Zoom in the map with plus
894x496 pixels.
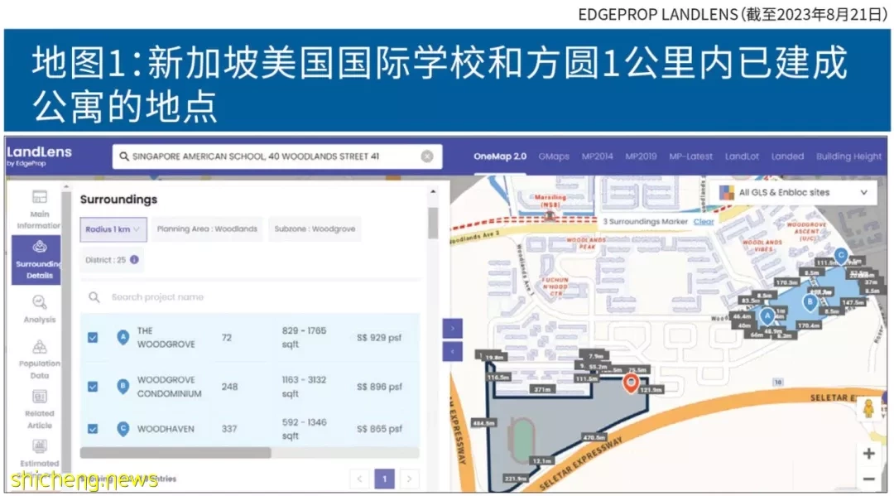pos(868,454)
